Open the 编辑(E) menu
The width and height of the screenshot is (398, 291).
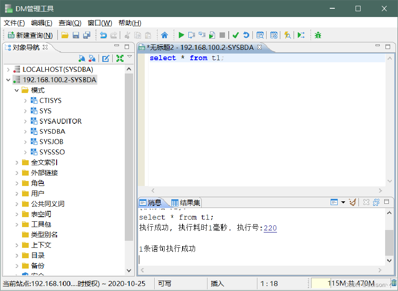coord(42,23)
